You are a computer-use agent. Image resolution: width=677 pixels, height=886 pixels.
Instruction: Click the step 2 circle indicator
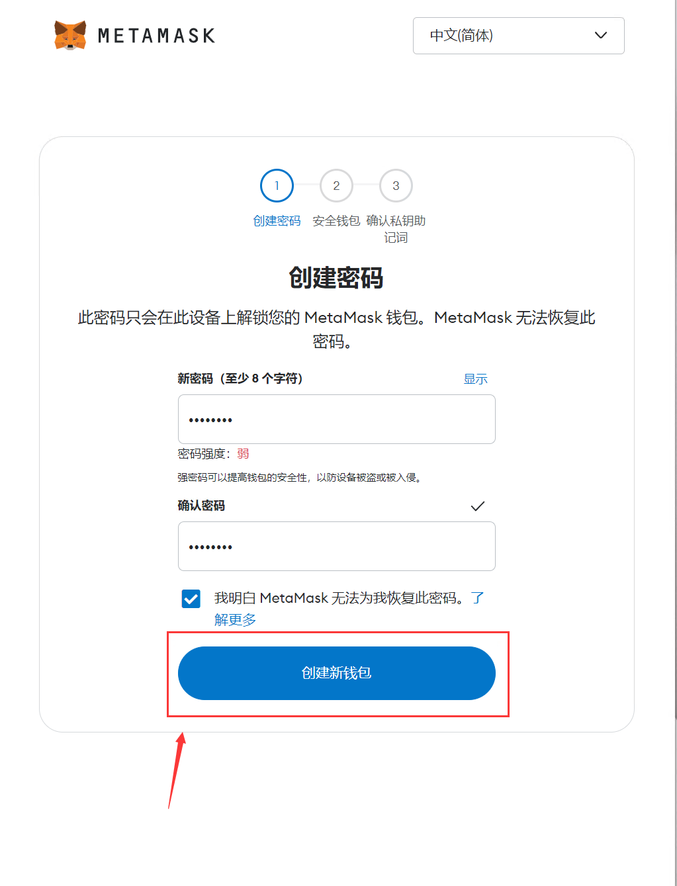click(336, 186)
